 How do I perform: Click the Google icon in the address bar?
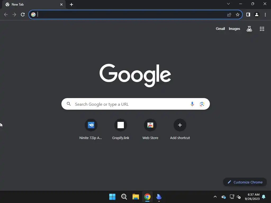[x=33, y=15]
